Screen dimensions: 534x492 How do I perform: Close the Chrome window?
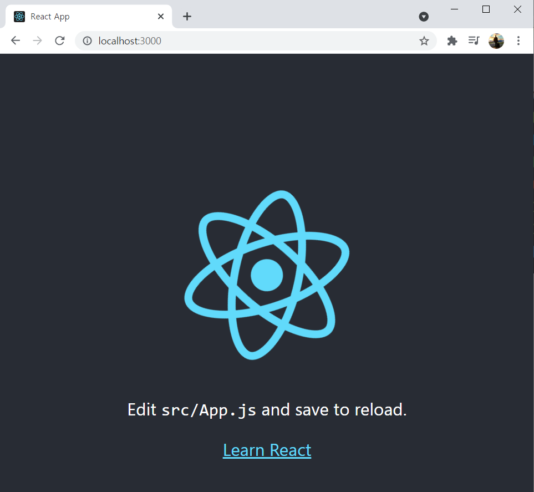(x=517, y=9)
